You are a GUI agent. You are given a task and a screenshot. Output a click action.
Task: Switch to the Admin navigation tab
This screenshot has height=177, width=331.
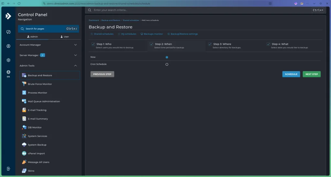[x=33, y=37]
